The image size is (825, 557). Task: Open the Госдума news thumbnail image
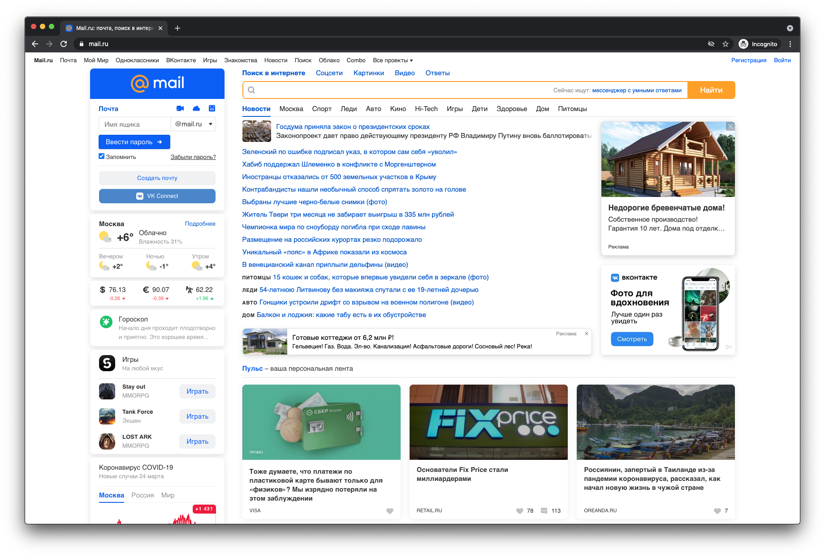(x=257, y=131)
